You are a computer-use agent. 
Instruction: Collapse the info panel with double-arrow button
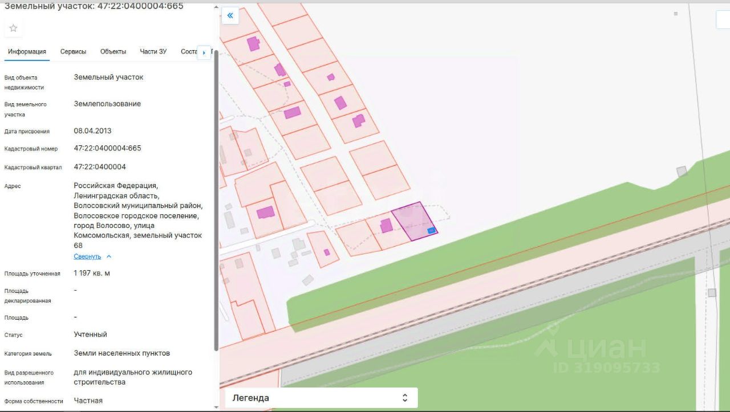[x=230, y=16]
